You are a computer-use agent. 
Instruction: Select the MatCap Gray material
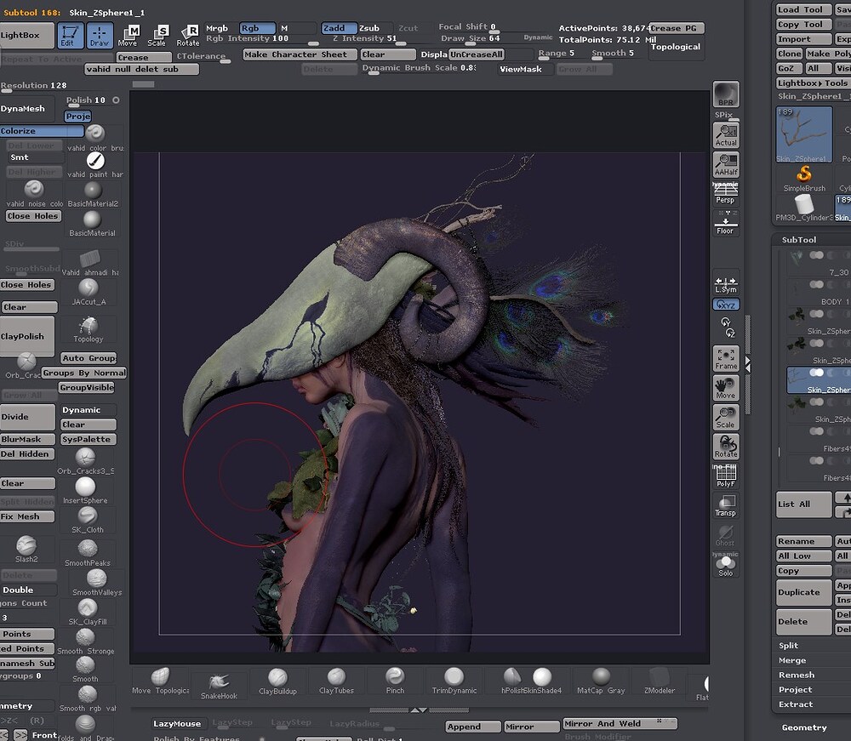point(600,681)
